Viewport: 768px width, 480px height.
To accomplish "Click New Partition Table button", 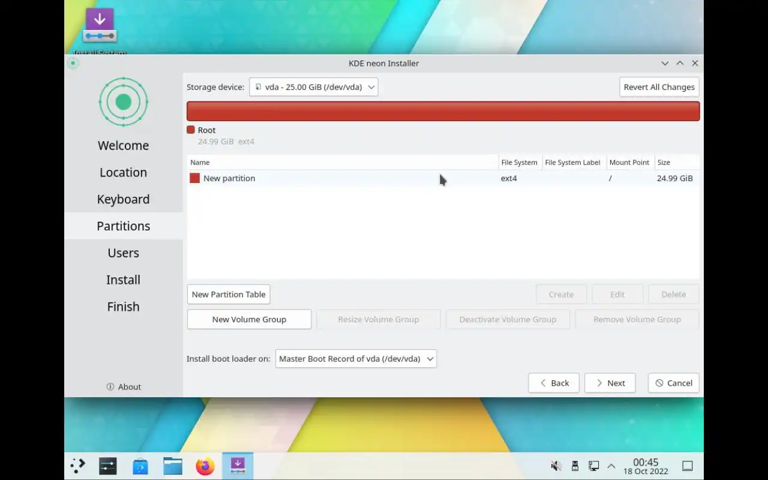I will tap(229, 294).
